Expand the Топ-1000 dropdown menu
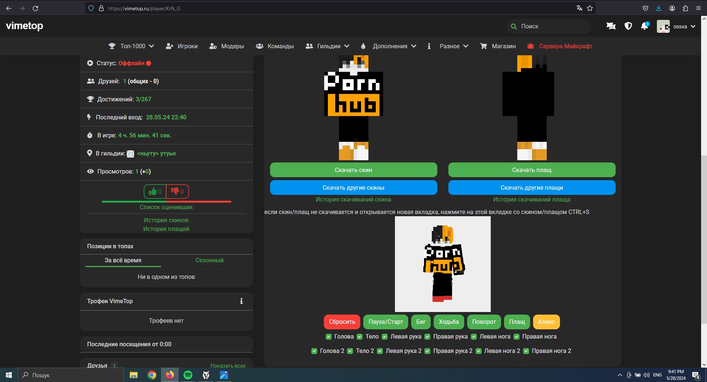Image resolution: width=707 pixels, height=382 pixels. click(x=132, y=46)
